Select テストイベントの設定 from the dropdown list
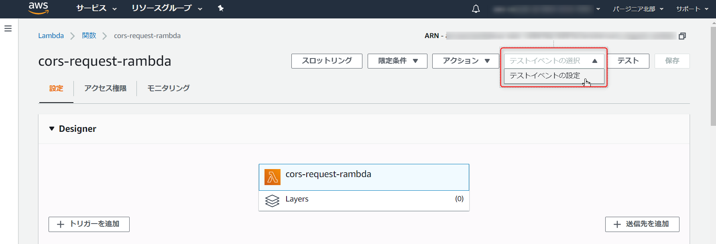 [x=545, y=76]
